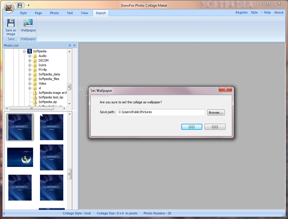
Task: Click the Wallpaper export icon
Action: click(x=28, y=23)
